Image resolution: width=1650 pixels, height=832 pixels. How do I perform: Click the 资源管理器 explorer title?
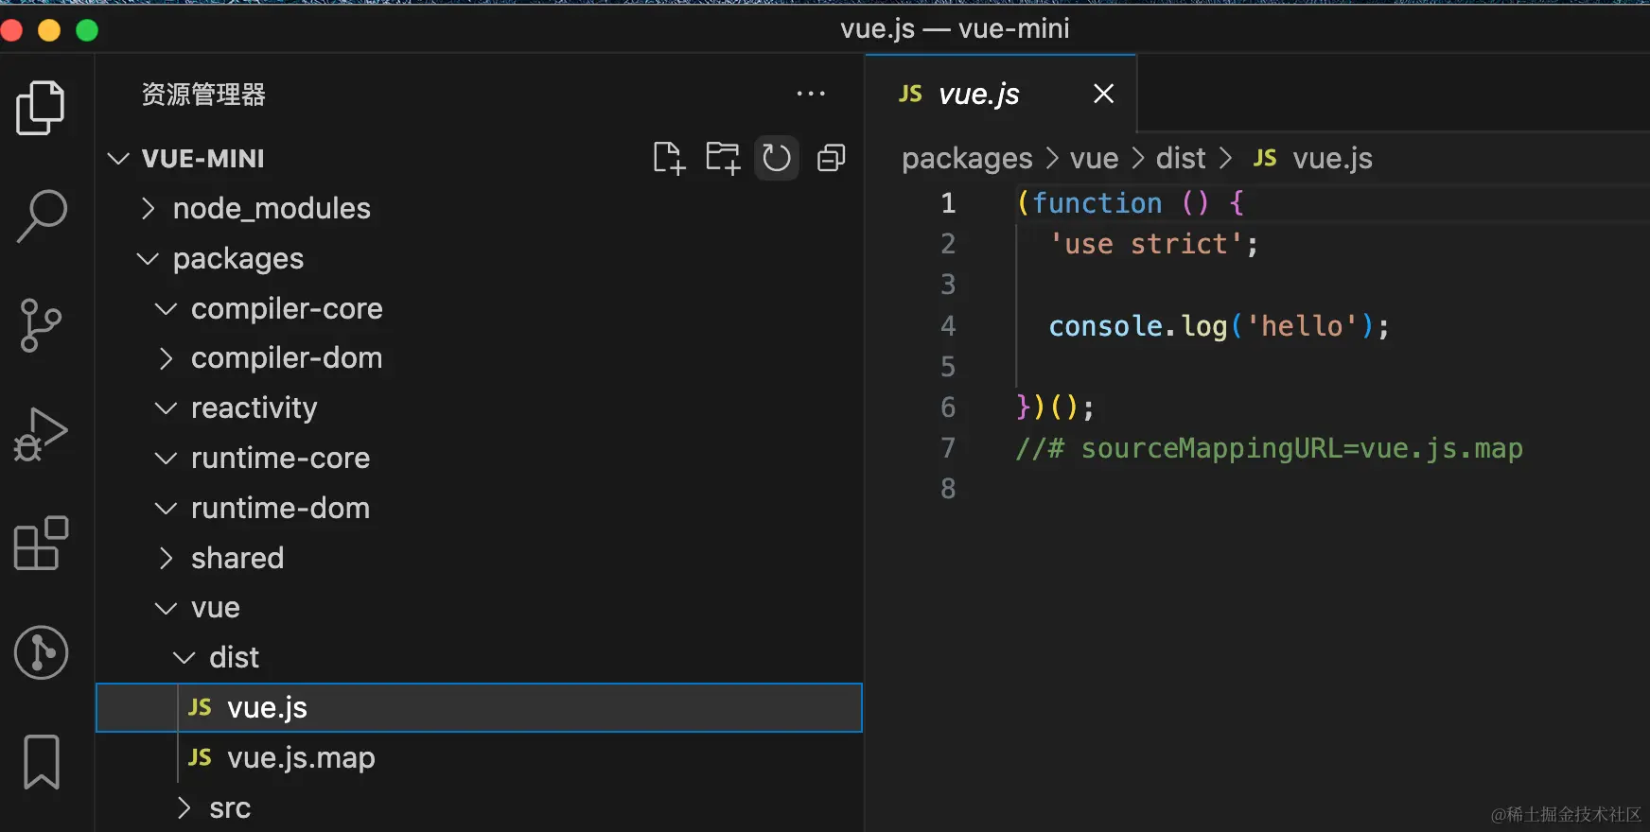203,95
